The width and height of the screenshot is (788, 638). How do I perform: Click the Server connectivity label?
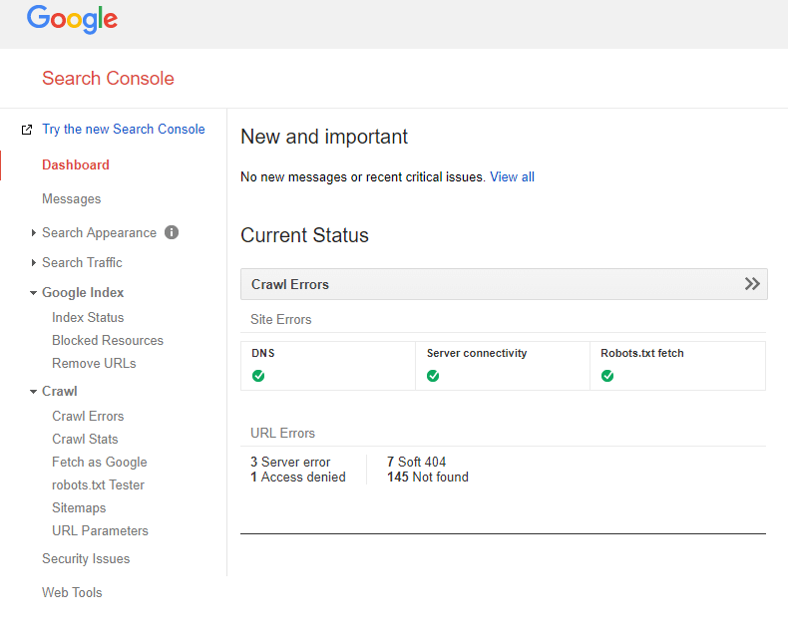tap(477, 353)
